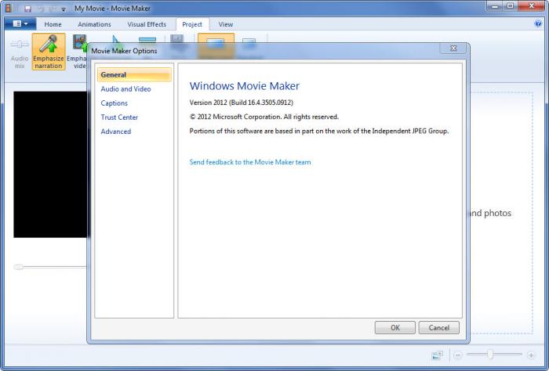This screenshot has height=371, width=549.
Task: Open the Movie Maker file menu button
Action: coord(20,23)
